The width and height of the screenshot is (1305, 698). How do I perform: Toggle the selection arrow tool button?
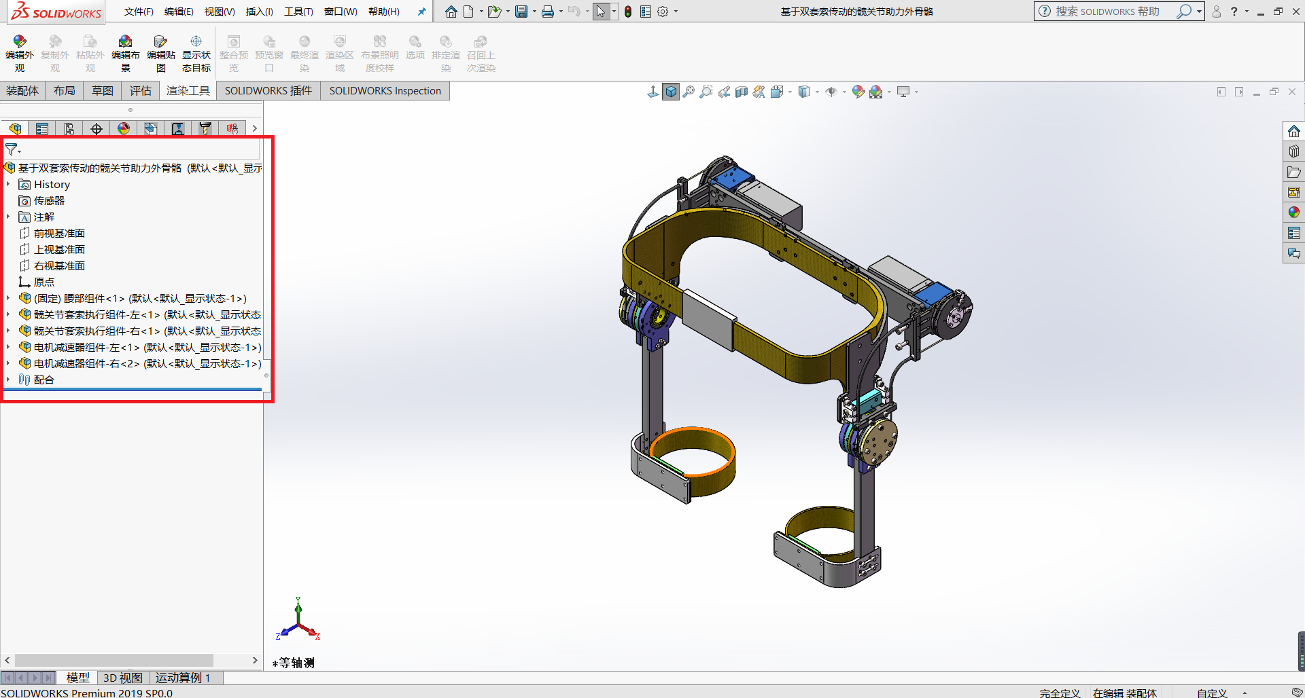click(x=600, y=12)
